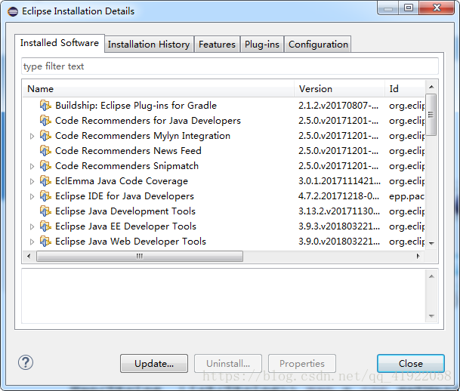
Task: Click the Code Recommenders Snipmatch icon
Action: pyautogui.click(x=45, y=166)
